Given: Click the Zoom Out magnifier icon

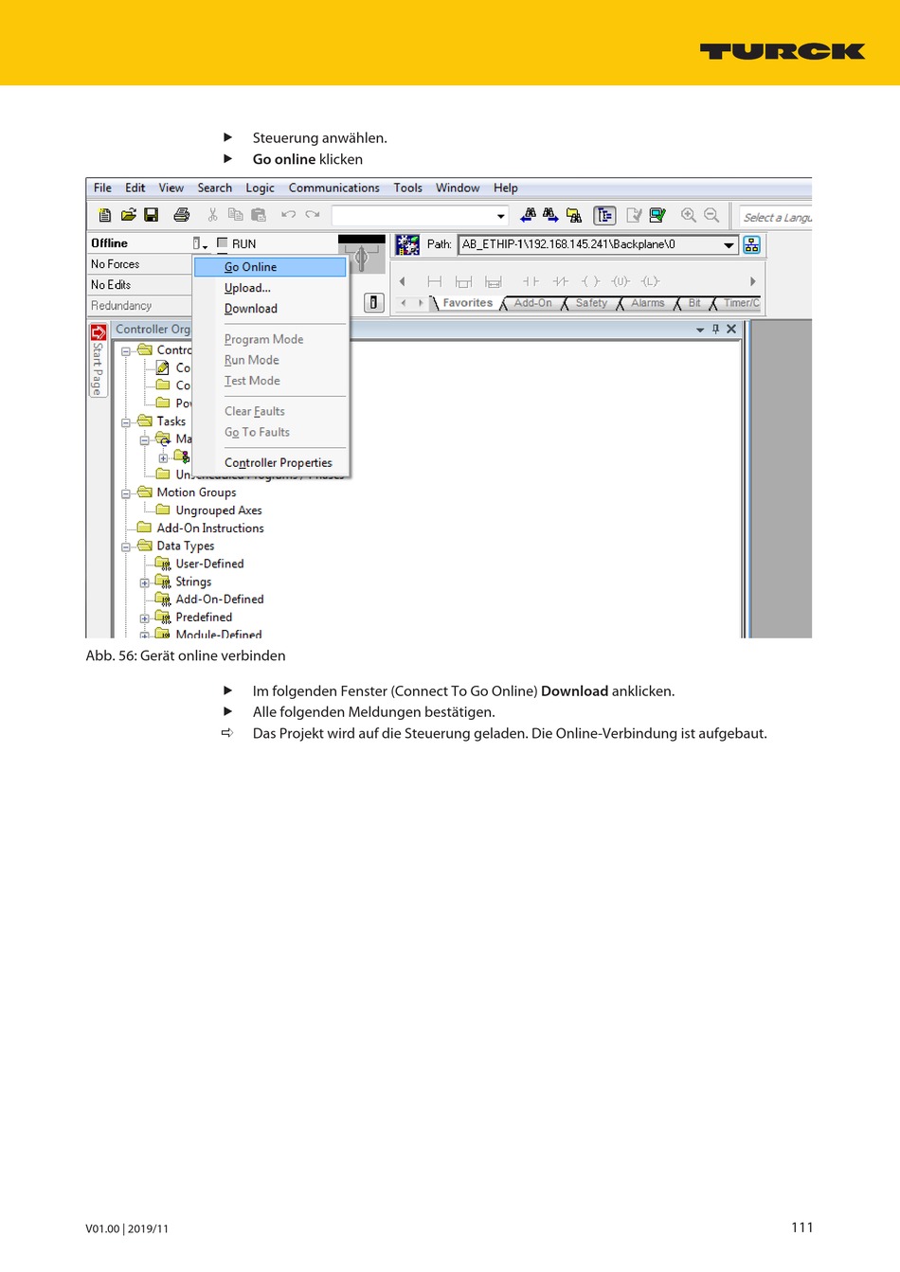Looking at the screenshot, I should tap(711, 215).
